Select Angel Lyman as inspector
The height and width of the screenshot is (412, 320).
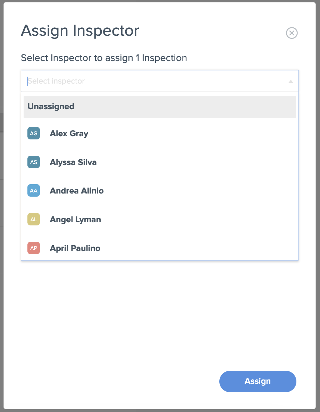tap(75, 219)
